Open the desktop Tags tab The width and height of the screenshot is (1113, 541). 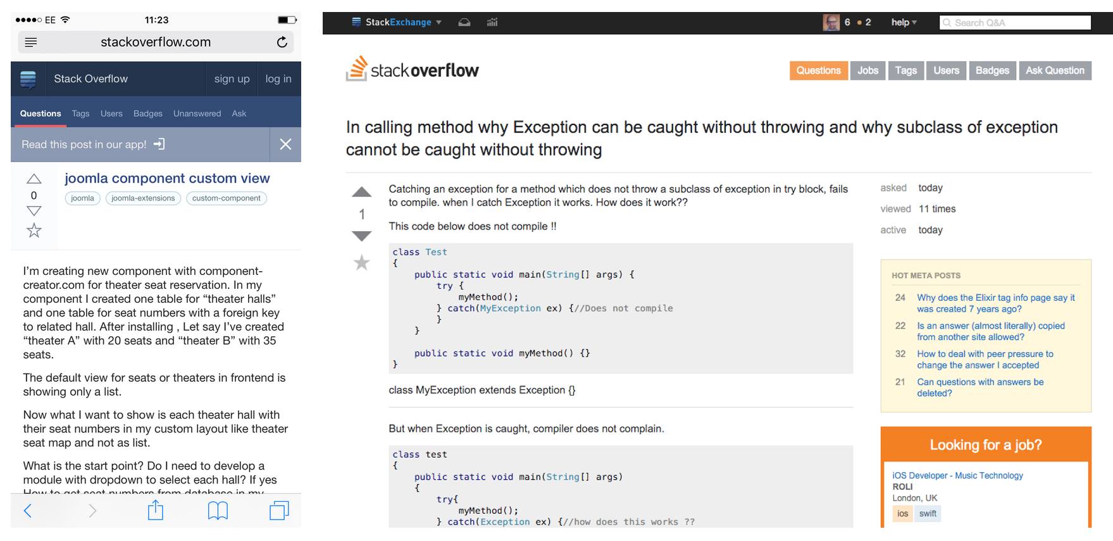(906, 71)
